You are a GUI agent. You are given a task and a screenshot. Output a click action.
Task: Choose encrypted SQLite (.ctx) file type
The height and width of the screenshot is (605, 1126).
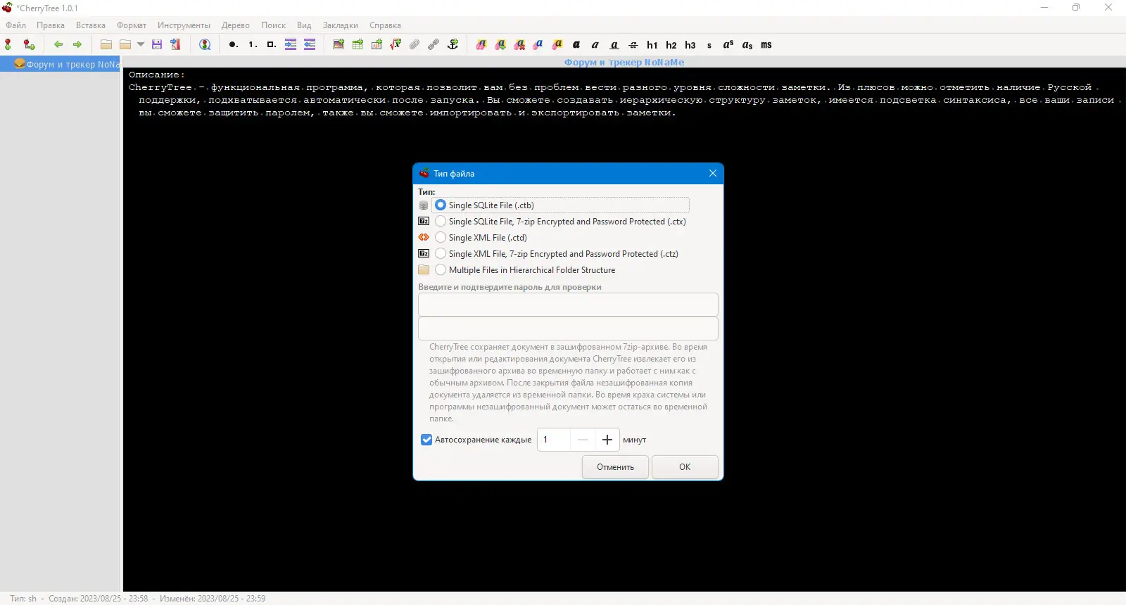[441, 221]
